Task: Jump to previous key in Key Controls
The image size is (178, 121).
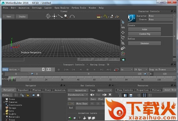Action: (92, 95)
